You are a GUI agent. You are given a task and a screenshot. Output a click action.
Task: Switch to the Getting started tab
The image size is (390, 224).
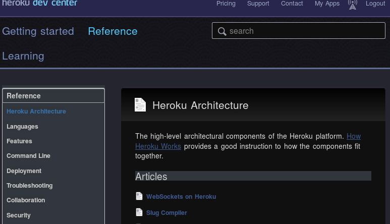pos(38,31)
